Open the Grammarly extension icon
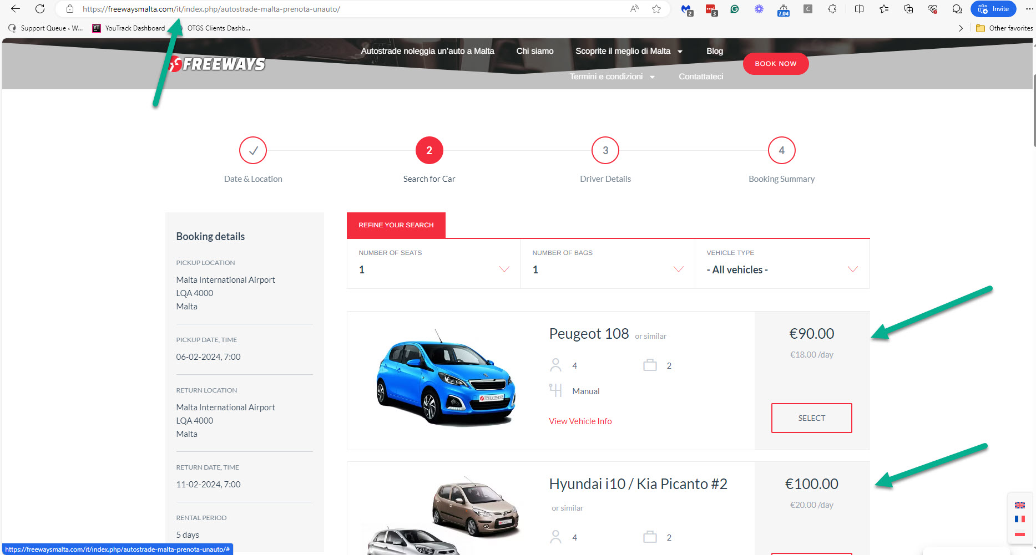 point(735,9)
